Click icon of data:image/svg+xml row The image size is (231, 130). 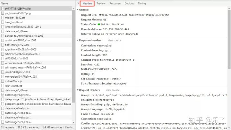tap(3, 95)
